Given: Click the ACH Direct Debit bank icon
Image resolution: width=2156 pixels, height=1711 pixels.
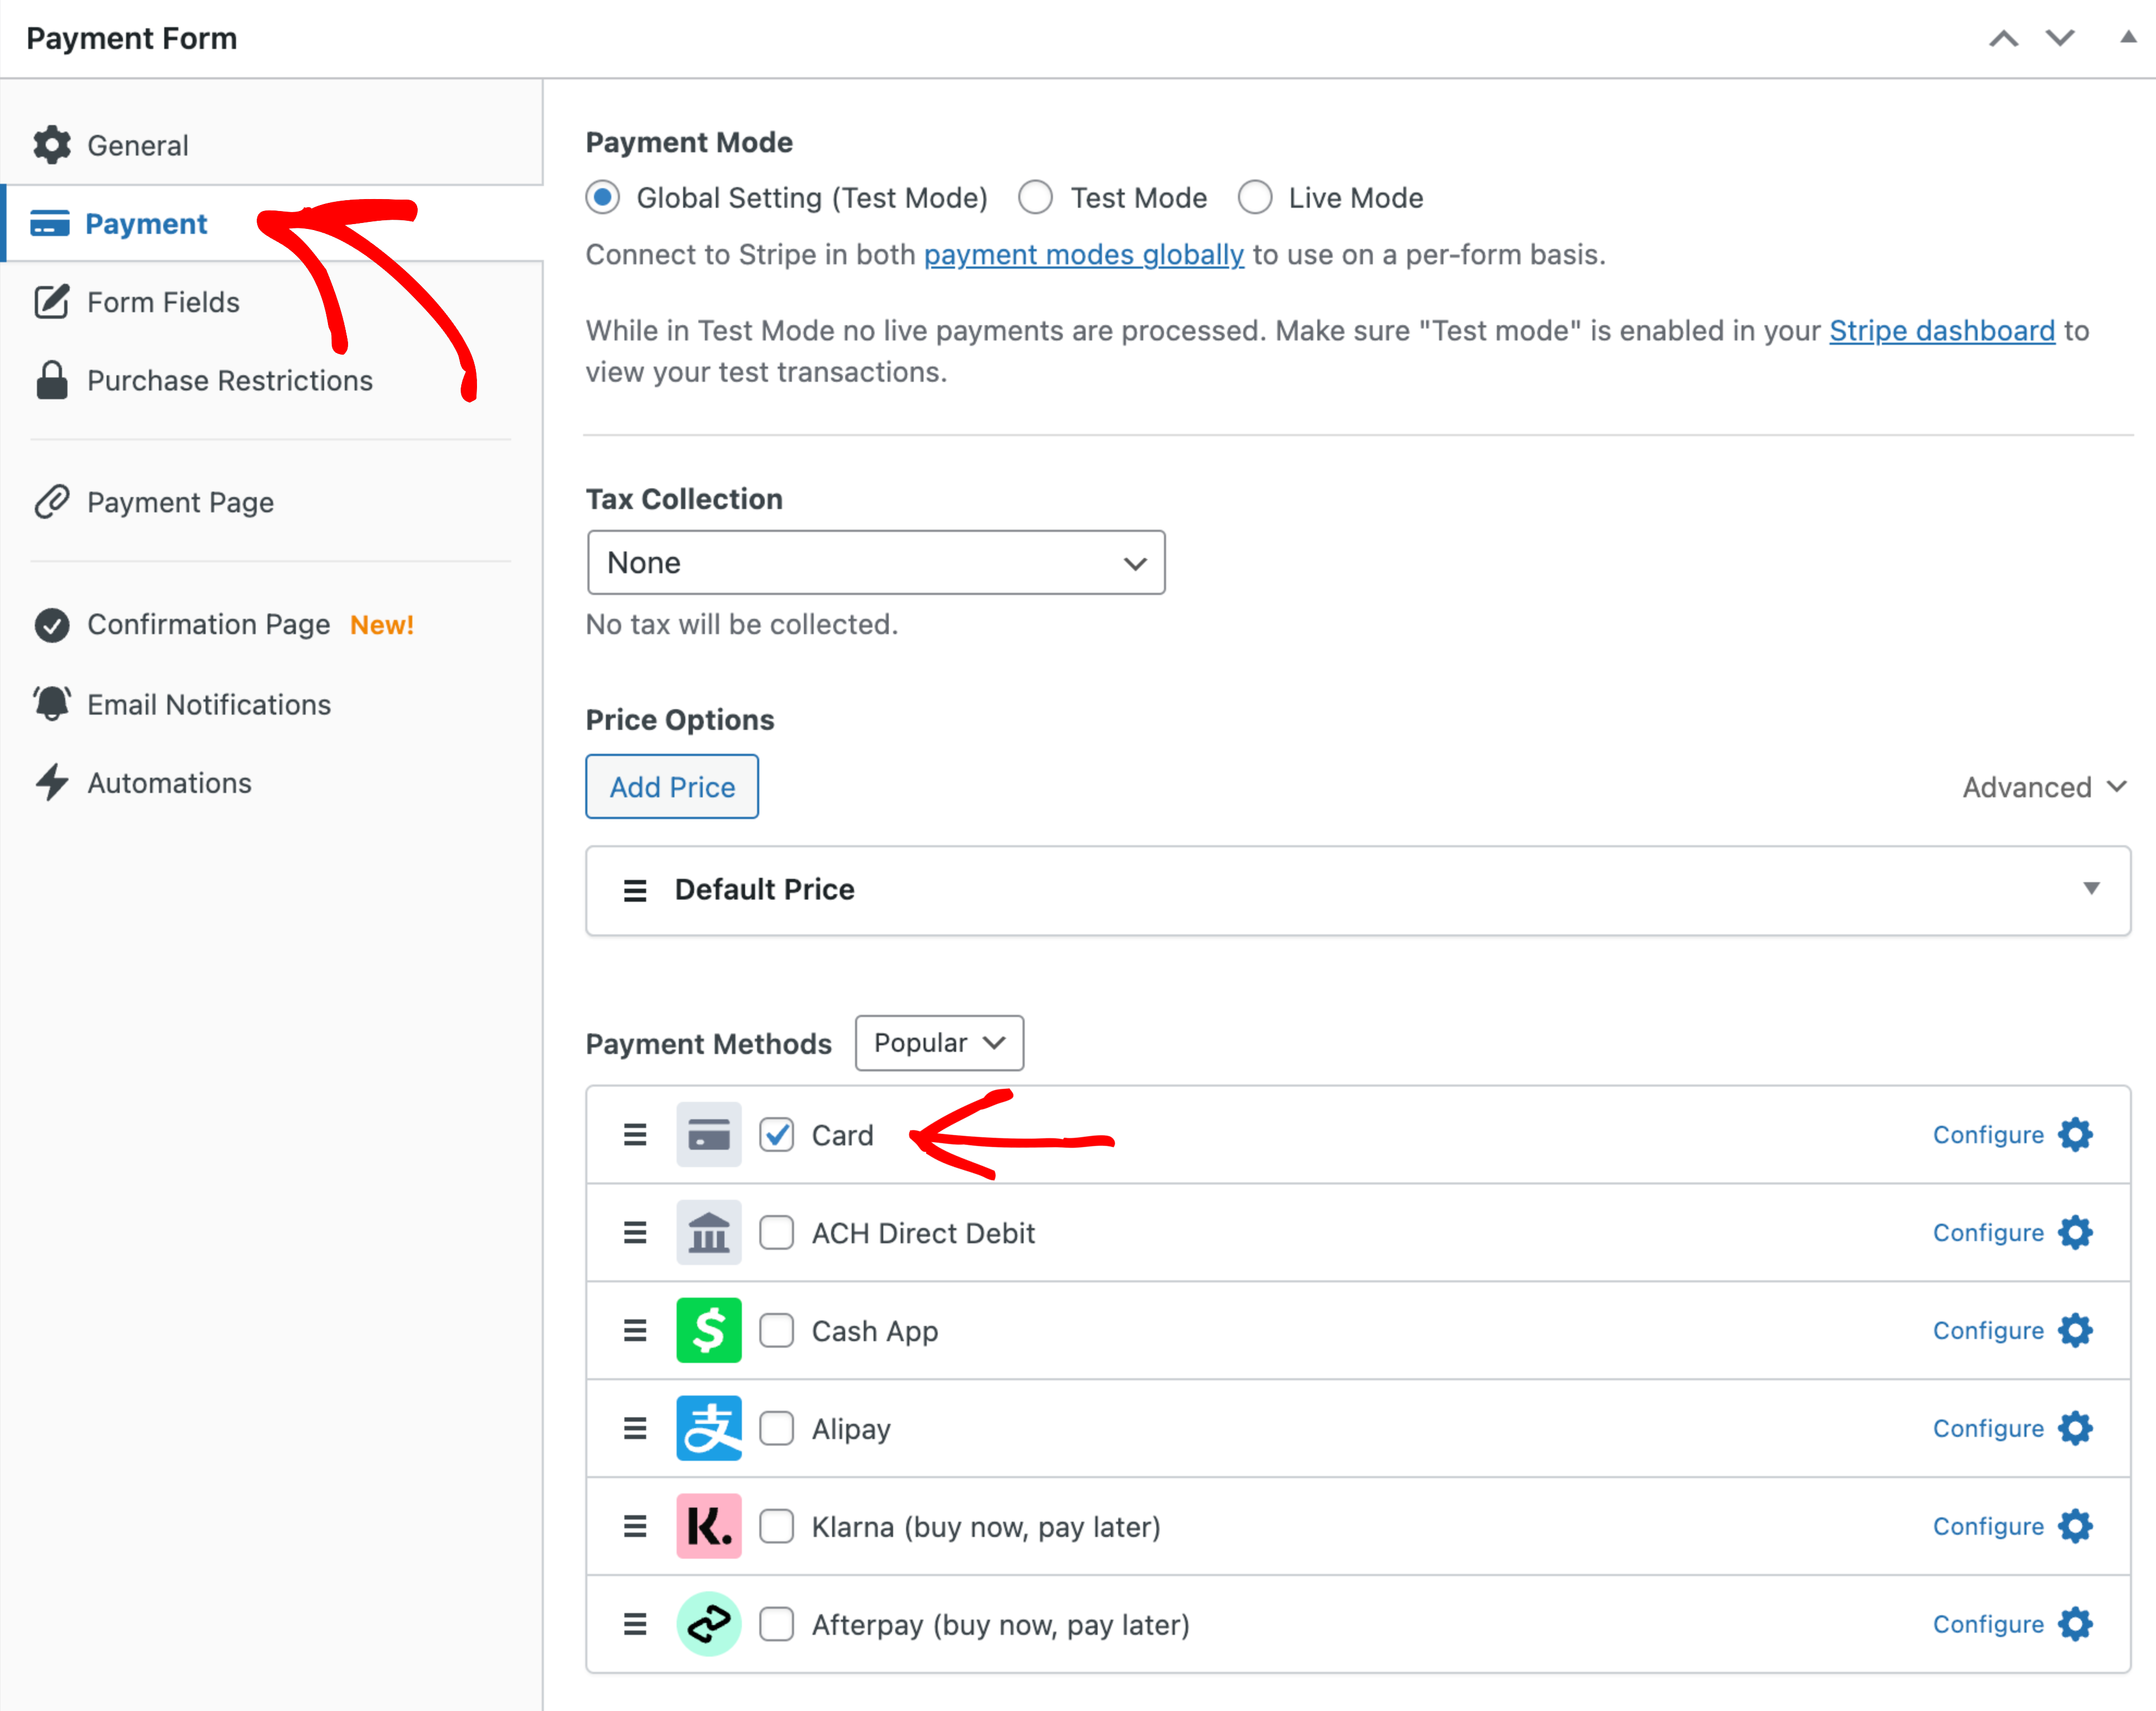Looking at the screenshot, I should 708,1232.
